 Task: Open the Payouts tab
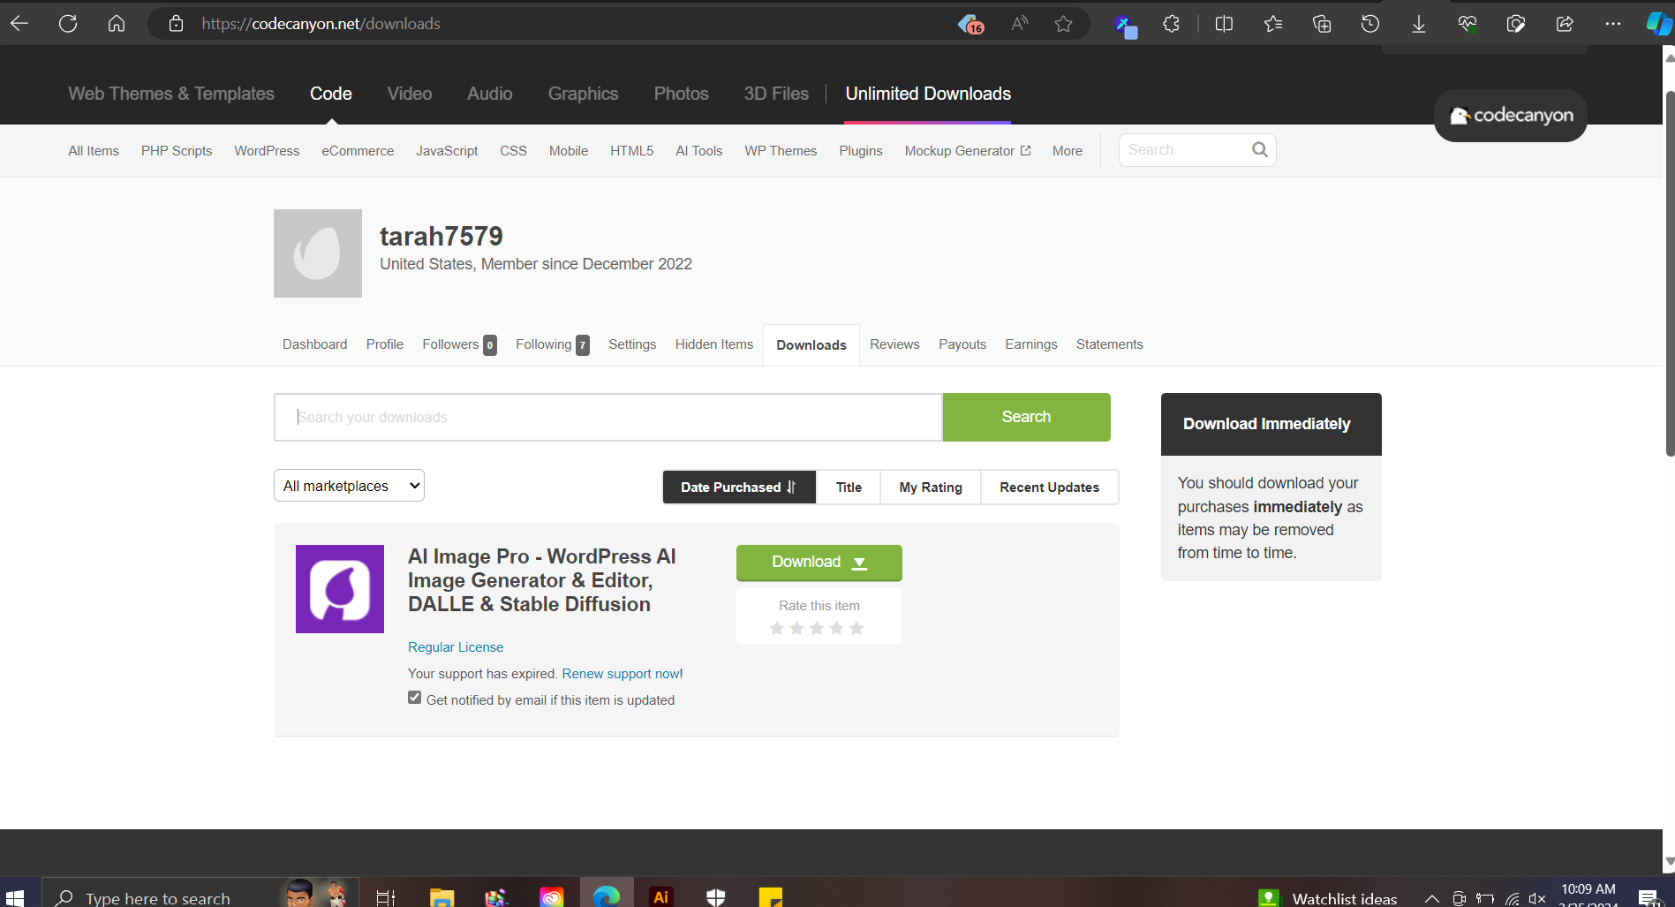coord(962,344)
